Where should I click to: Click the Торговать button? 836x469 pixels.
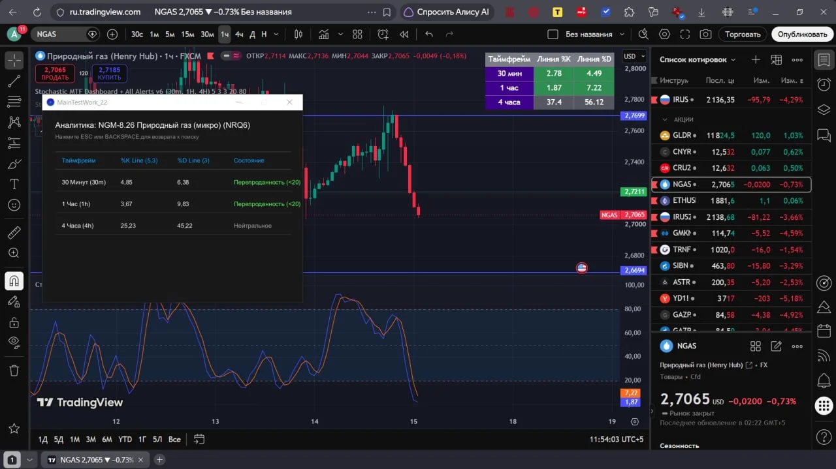[743, 35]
